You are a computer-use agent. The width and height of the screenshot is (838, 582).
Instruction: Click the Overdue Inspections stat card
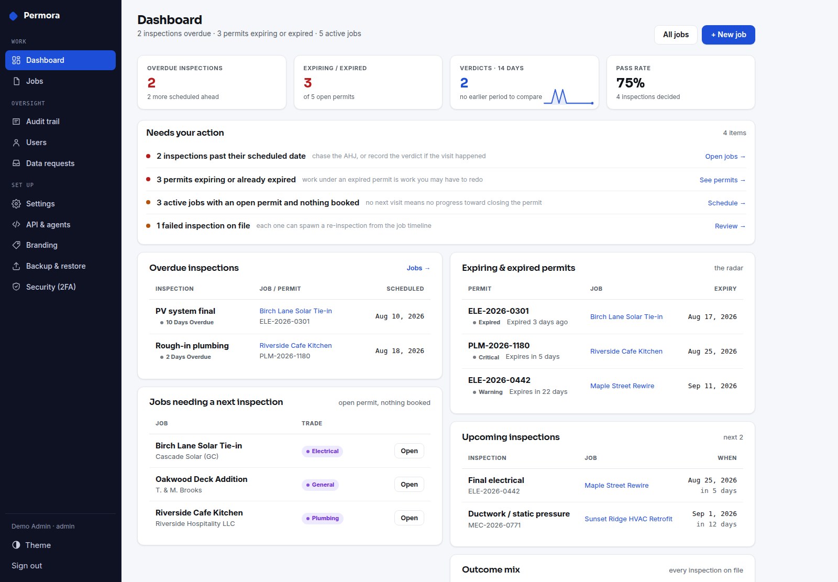click(212, 82)
